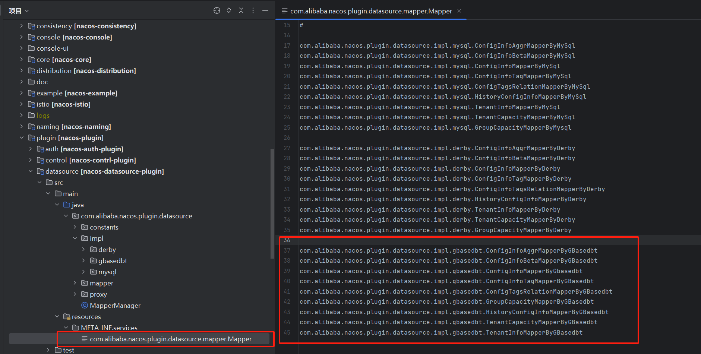Click the ConfigInfoAggrMapperByGBasedbt line

pos(449,250)
